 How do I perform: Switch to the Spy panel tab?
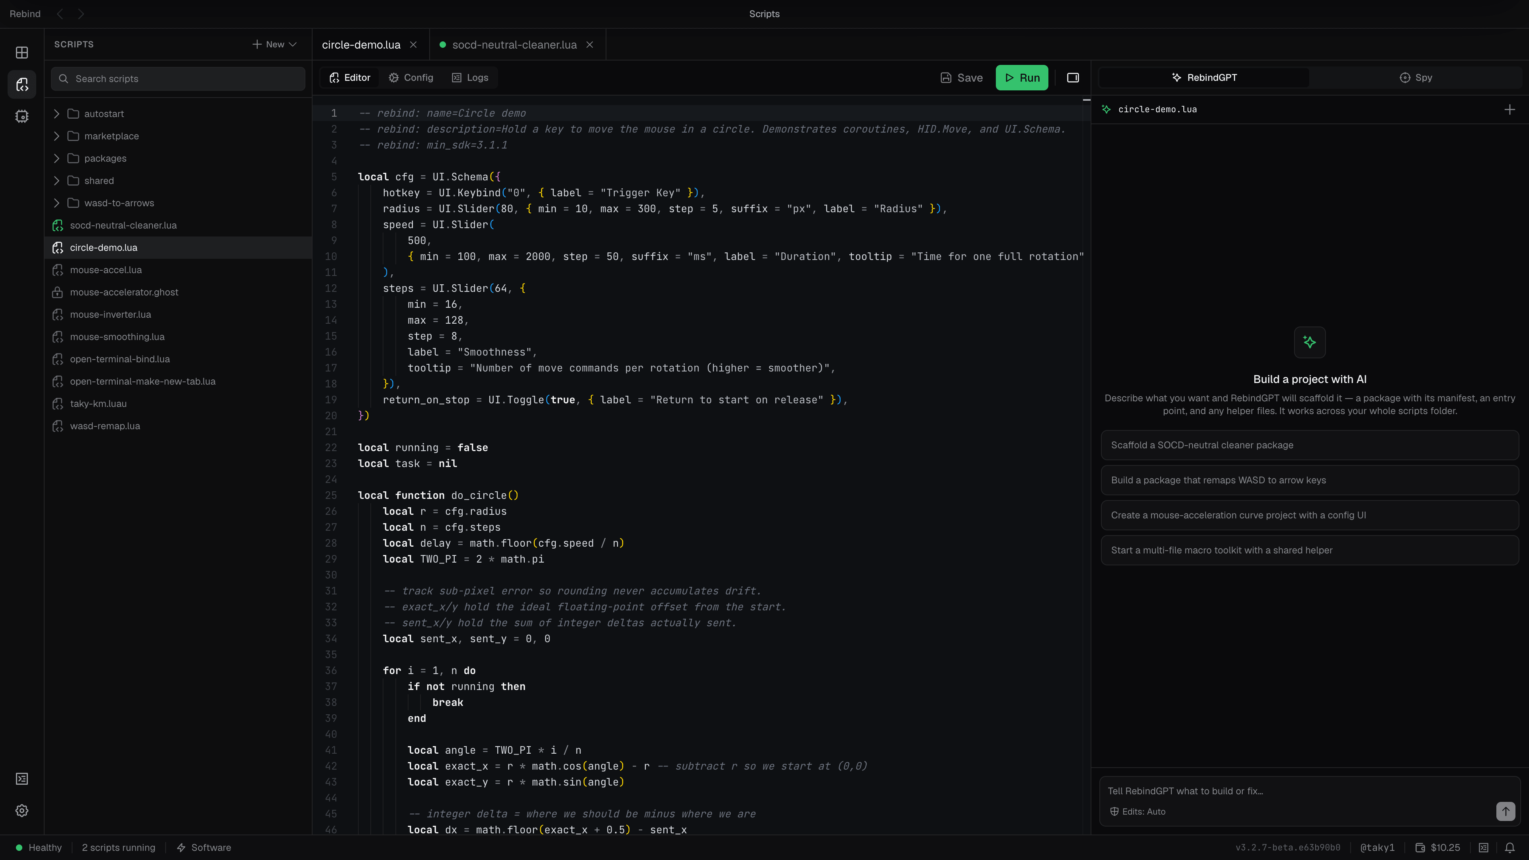pos(1416,78)
